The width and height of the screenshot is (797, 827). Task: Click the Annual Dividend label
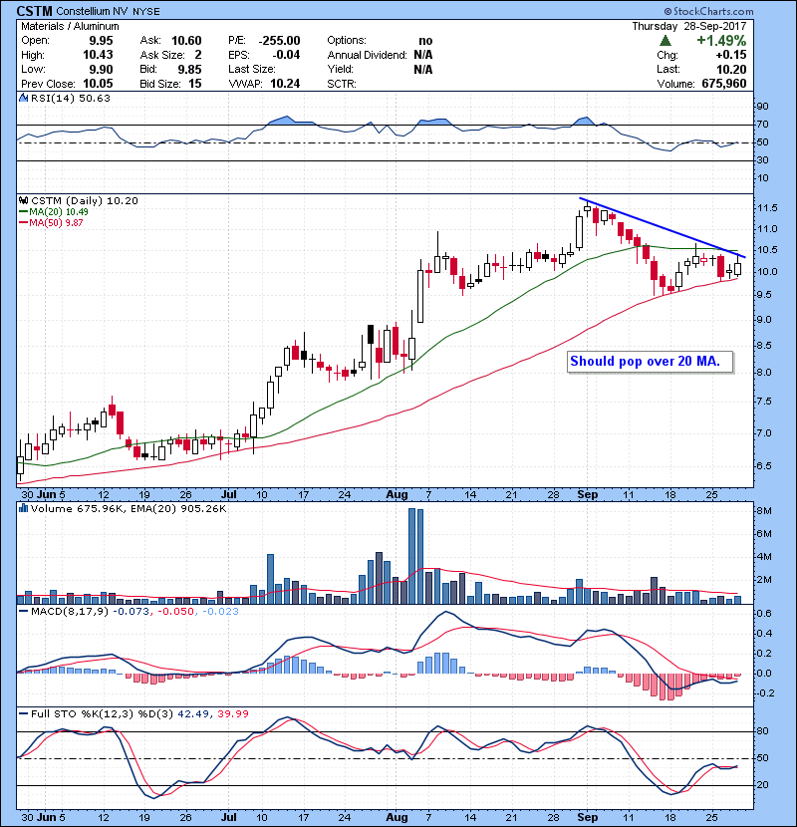367,55
